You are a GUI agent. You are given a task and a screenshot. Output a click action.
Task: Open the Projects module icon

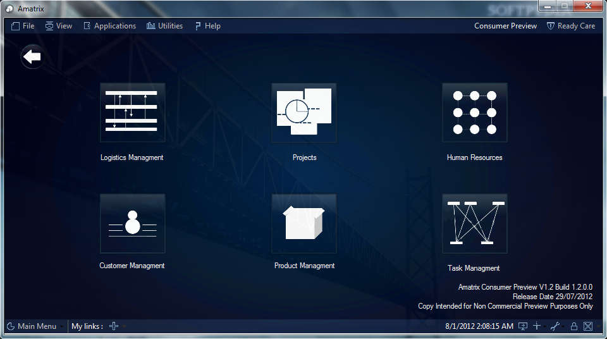[303, 112]
